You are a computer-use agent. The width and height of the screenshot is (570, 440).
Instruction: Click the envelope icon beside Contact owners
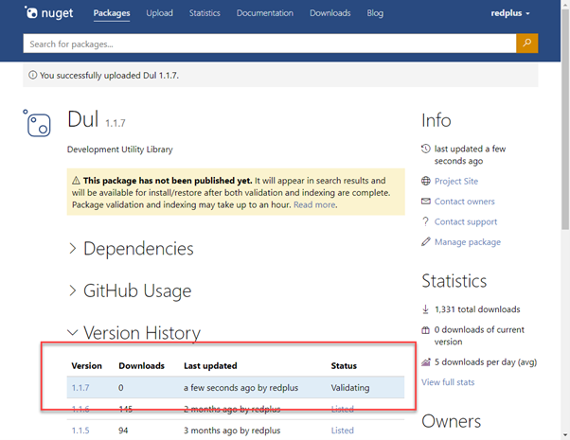tap(426, 202)
